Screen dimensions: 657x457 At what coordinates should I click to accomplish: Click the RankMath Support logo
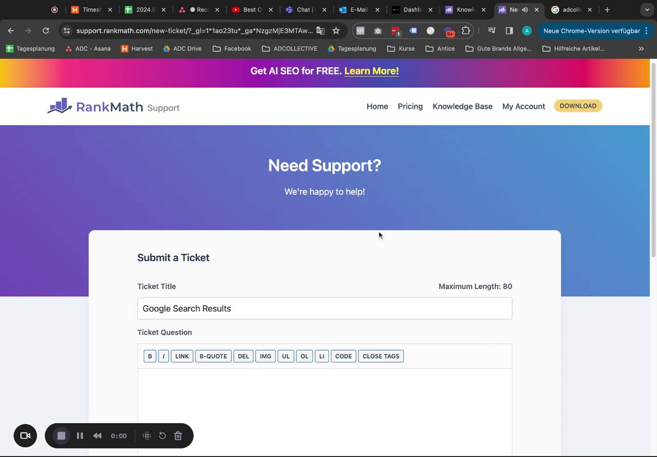(x=113, y=106)
